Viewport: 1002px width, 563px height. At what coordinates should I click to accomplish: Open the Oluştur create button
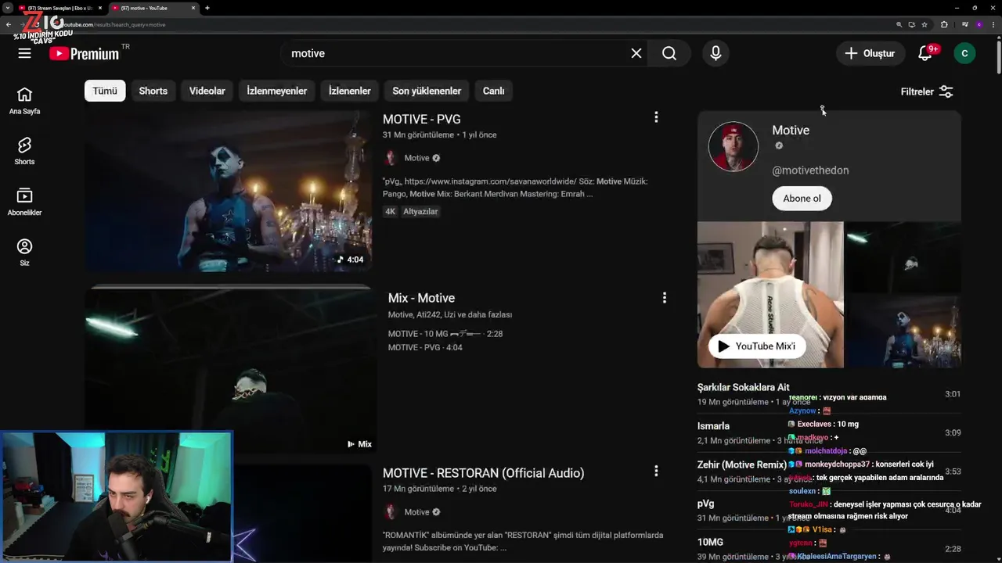pos(869,53)
